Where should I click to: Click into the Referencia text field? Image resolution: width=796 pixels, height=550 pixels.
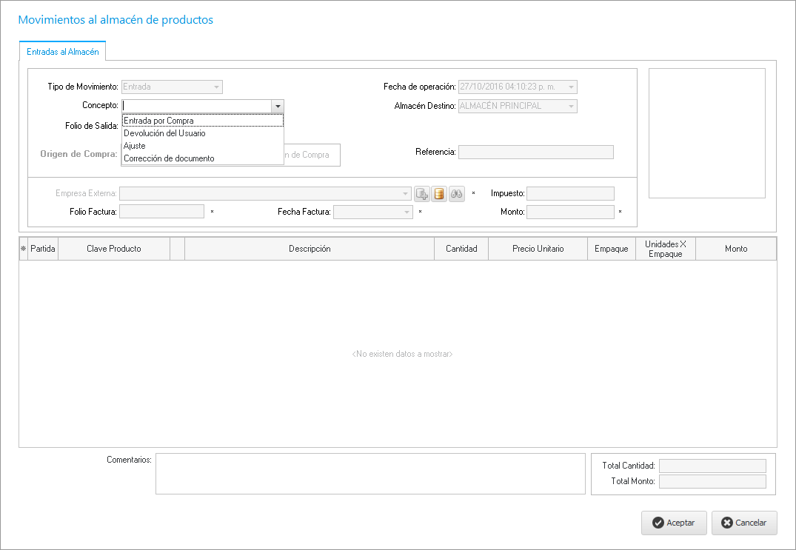click(535, 152)
